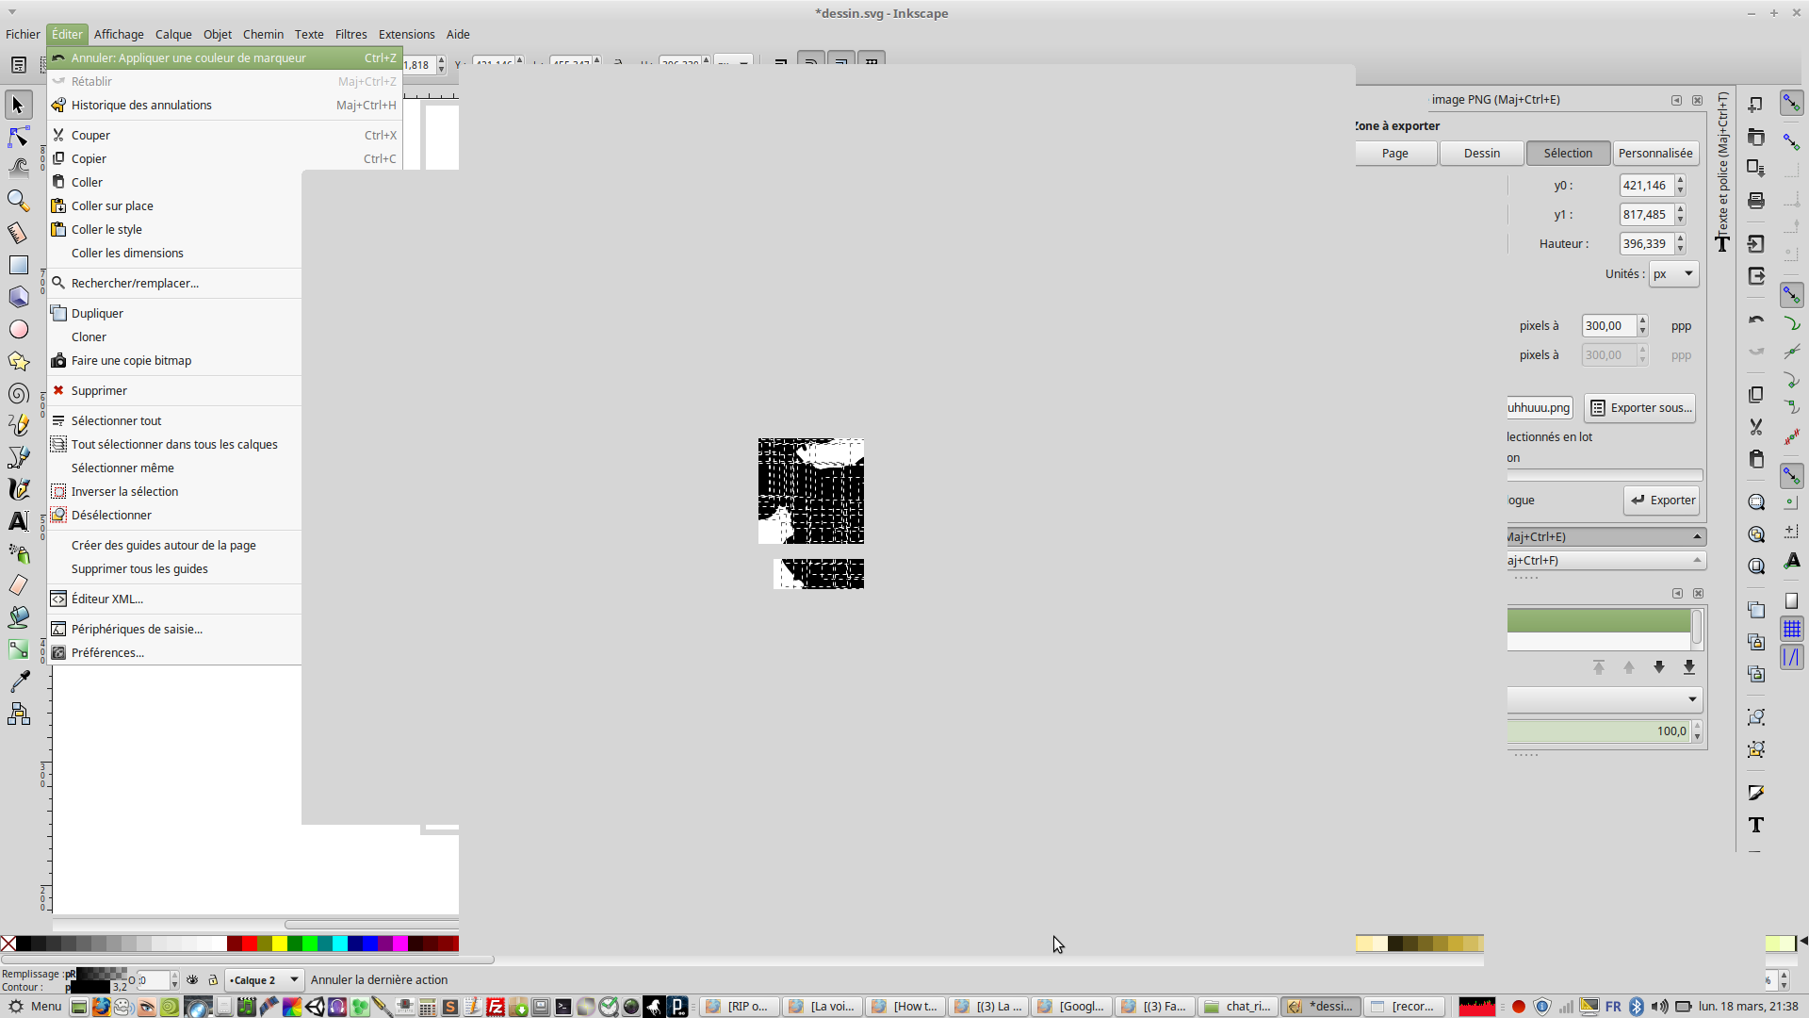Viewport: 1809px width, 1018px height.
Task: Select the Zoom tool in toolbox
Action: point(18,201)
